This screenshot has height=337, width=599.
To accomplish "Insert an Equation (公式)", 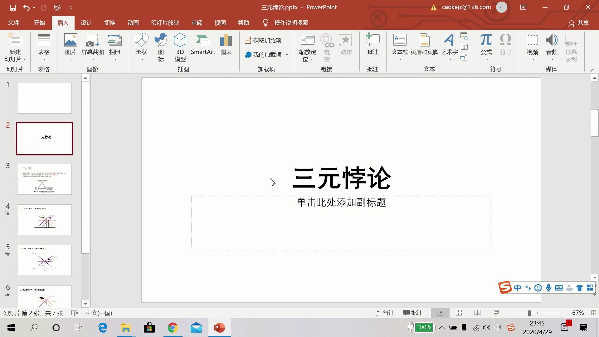I will (486, 40).
